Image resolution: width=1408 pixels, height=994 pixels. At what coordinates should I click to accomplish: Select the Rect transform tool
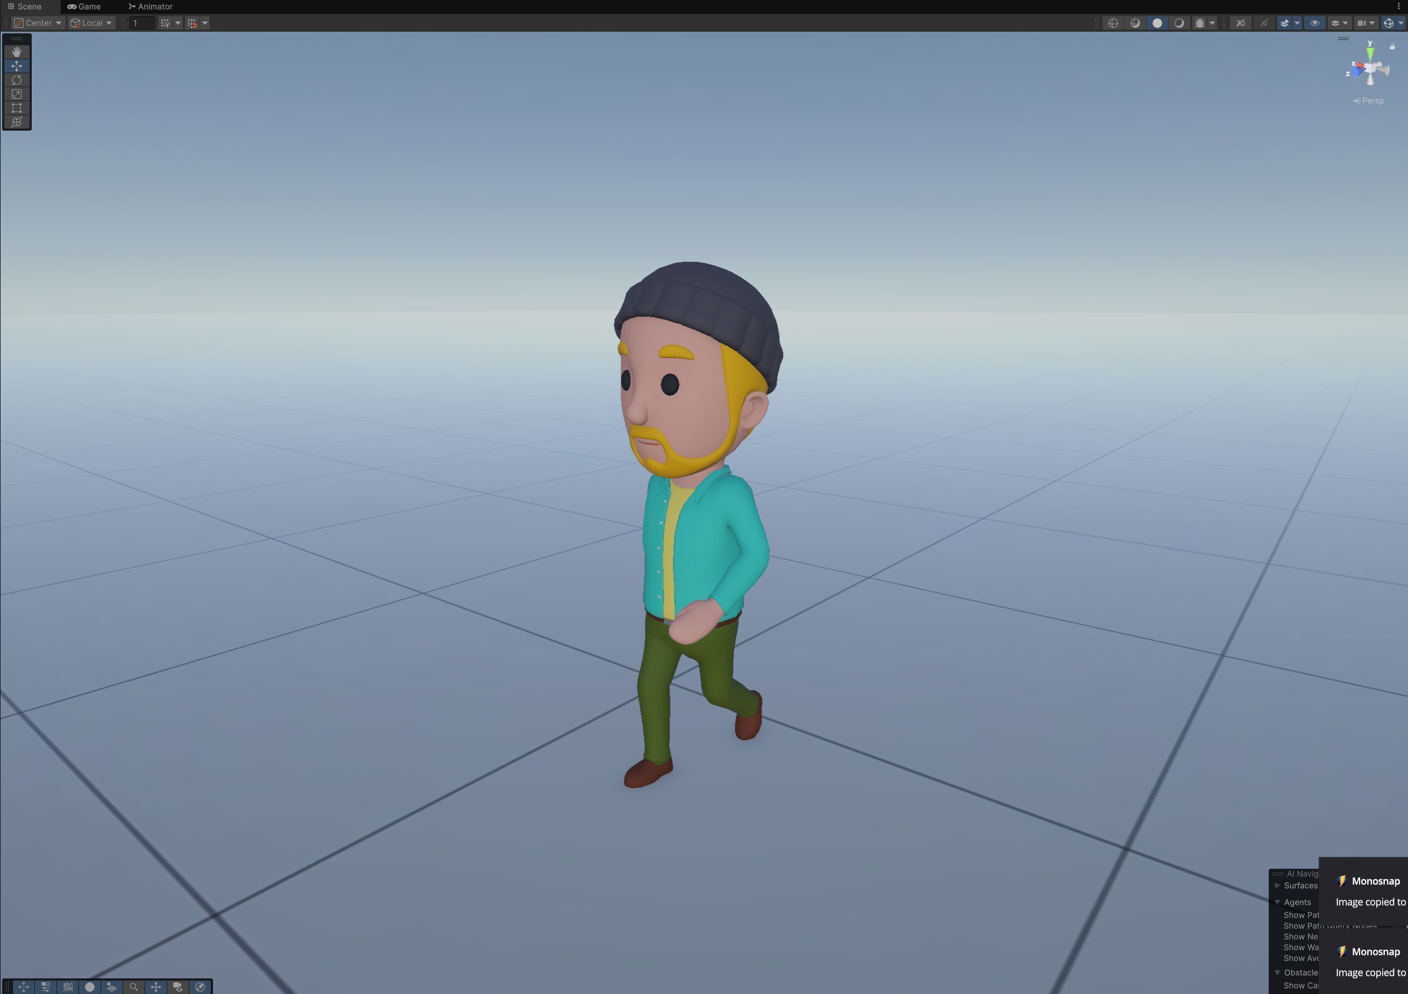point(17,108)
